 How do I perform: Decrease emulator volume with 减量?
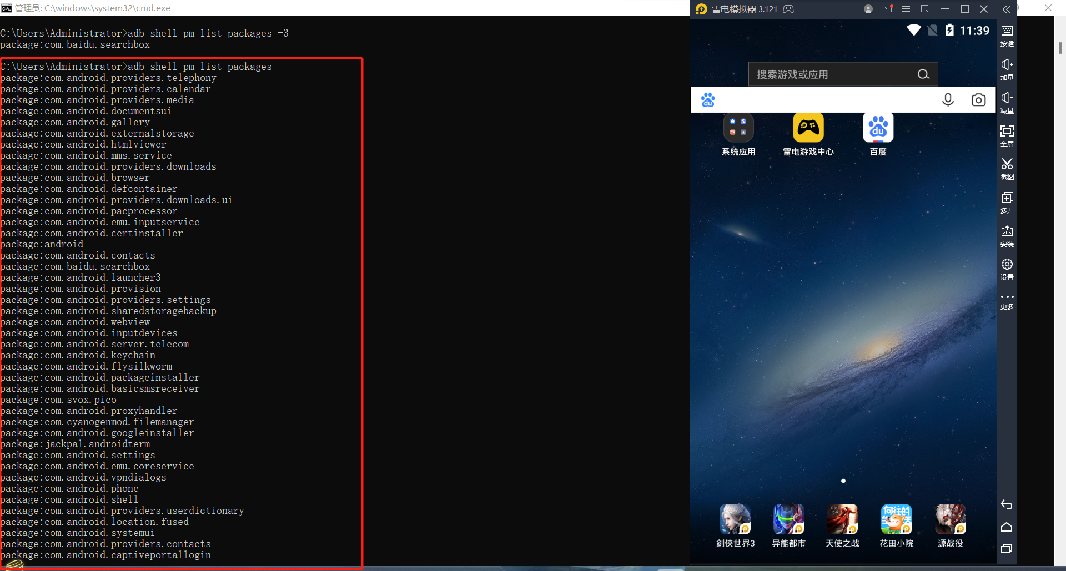1007,102
